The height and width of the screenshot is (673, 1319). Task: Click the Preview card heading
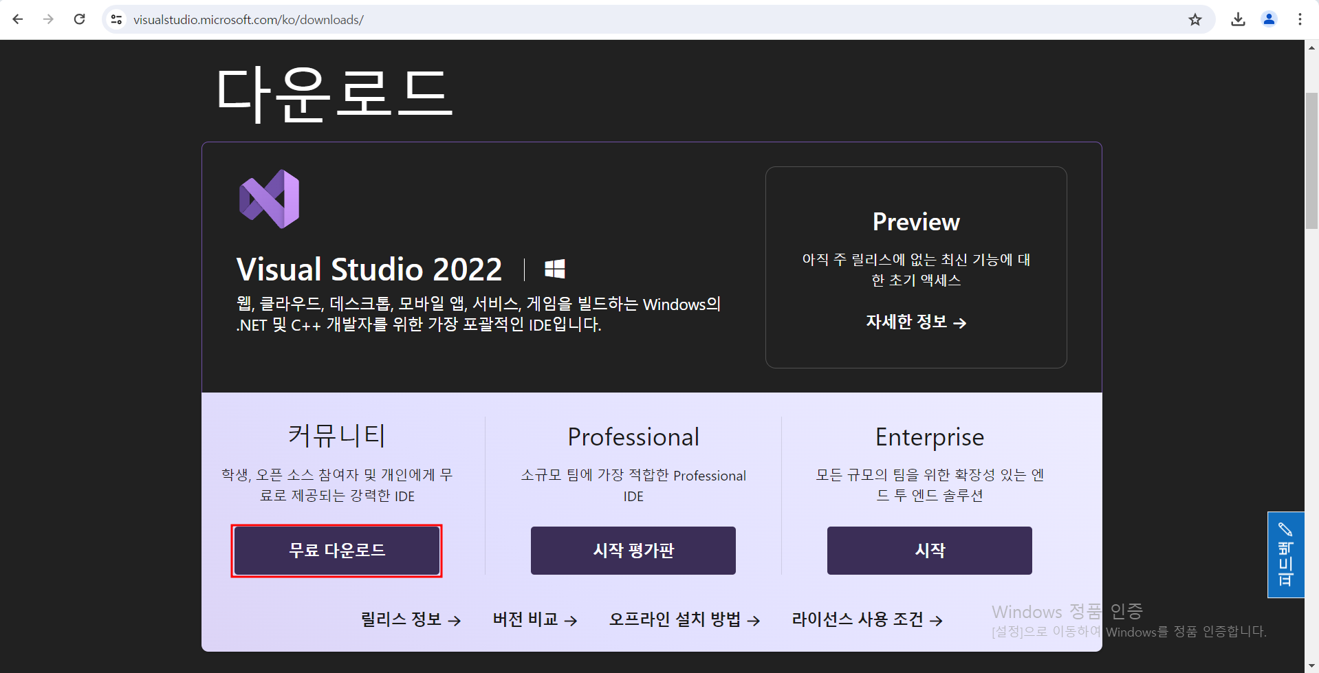point(916,221)
